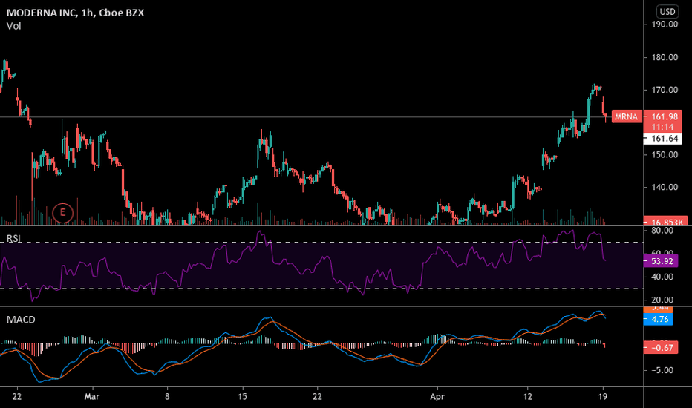Click the RSI indicator label
692x408 pixels.
(13, 239)
